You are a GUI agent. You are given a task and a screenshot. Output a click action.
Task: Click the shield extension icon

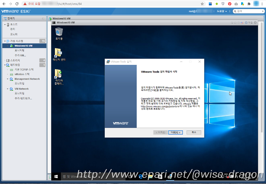point(223,4)
